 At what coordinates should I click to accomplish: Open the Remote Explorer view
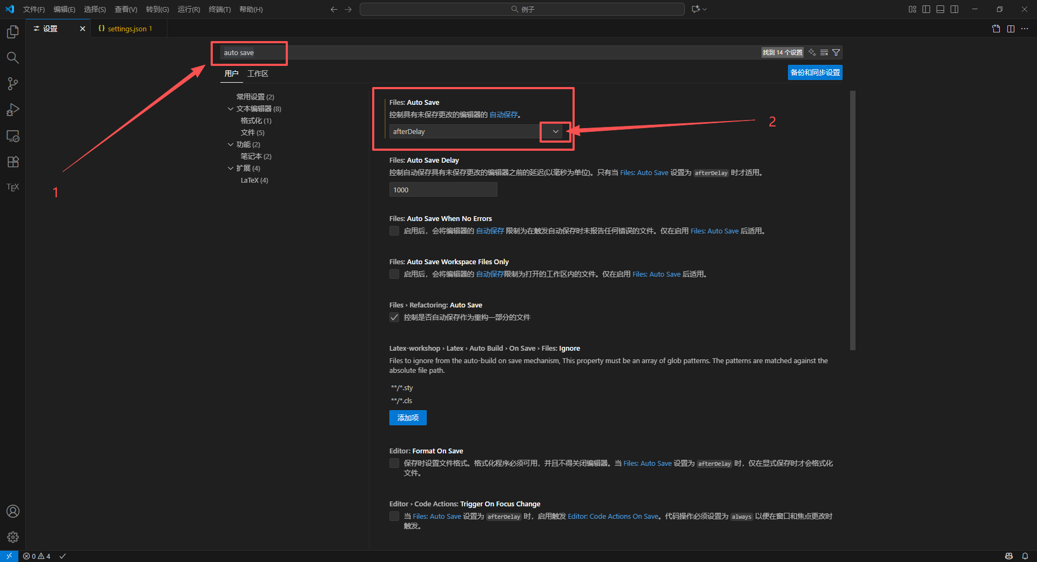(12, 136)
